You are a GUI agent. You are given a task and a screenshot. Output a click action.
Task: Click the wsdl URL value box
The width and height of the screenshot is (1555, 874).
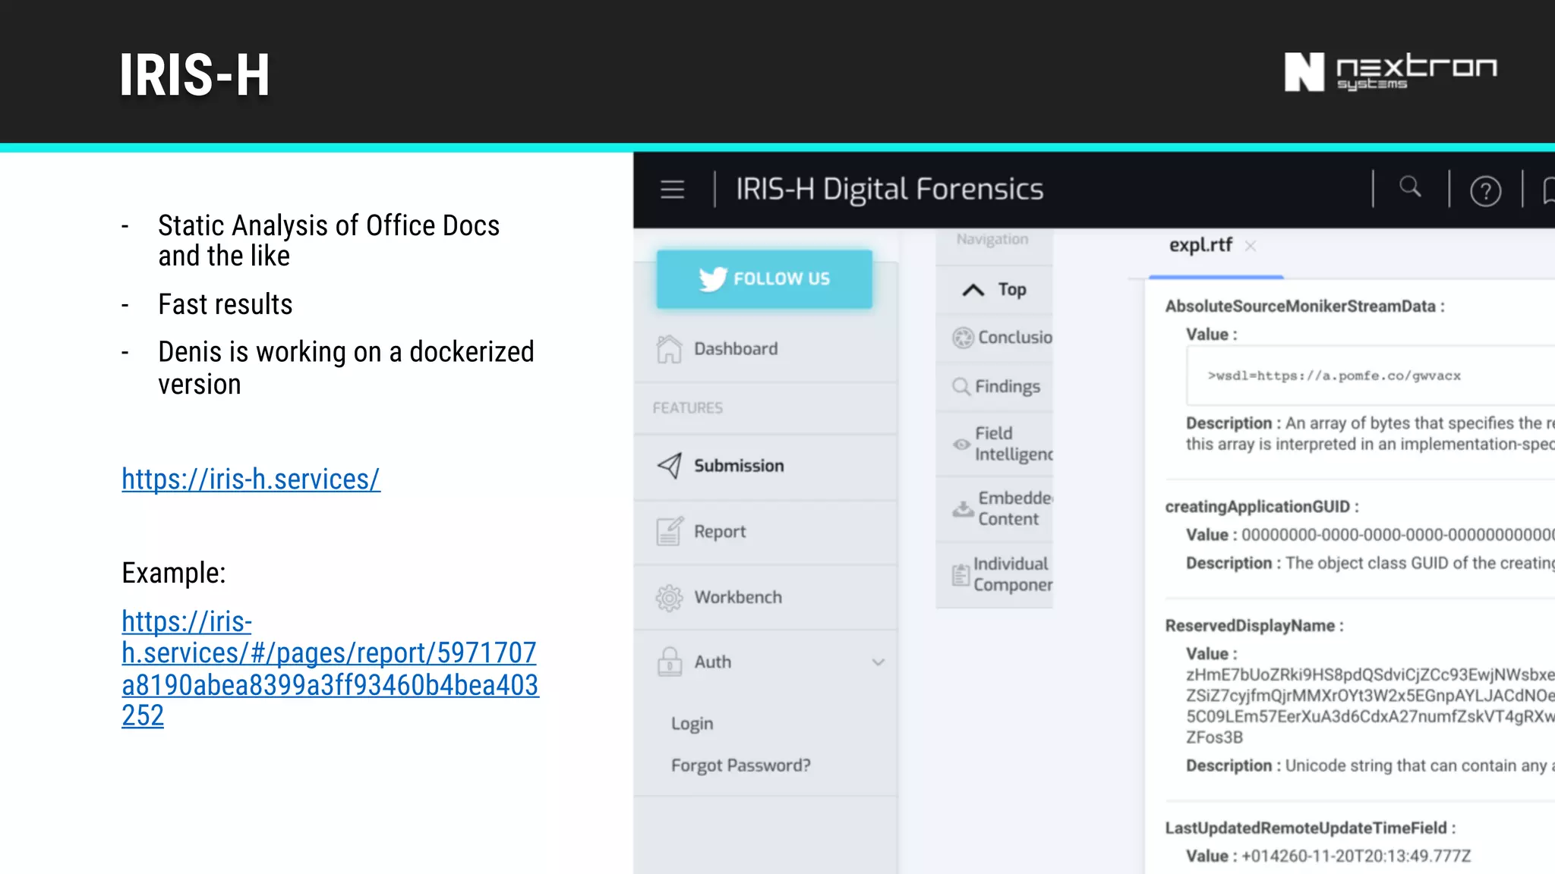coord(1370,376)
